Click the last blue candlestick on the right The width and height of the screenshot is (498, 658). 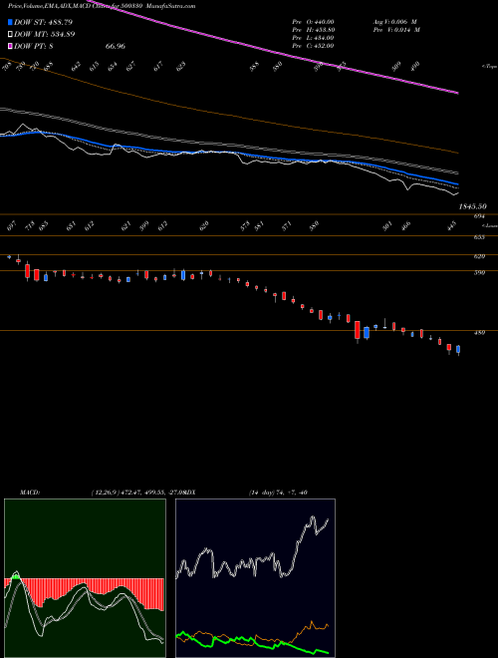[458, 350]
